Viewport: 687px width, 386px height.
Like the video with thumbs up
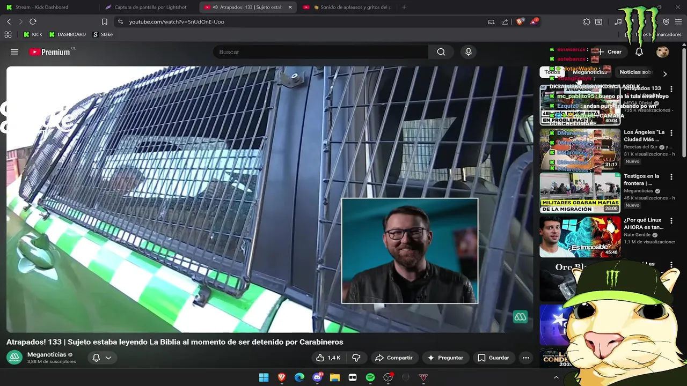point(328,358)
